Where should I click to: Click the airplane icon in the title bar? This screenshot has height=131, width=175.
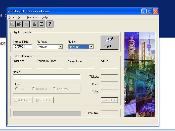(10, 11)
